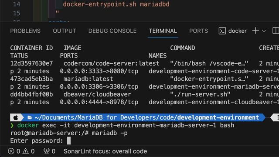Click the port mapping 0.0.0.0:3306->3306/tcp
279x157 pixels.
pos(99,87)
